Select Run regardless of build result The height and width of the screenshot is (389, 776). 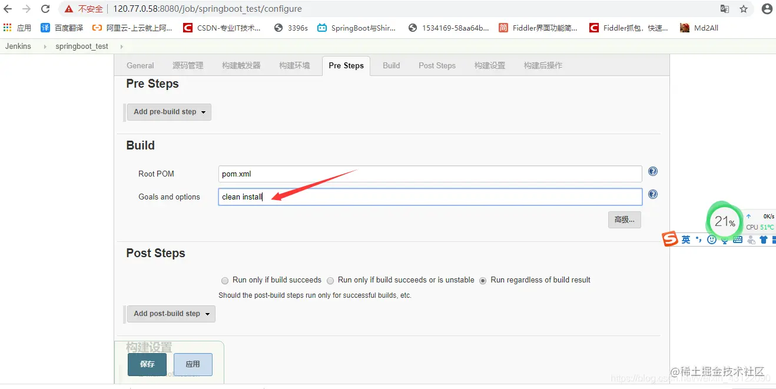[x=483, y=281]
